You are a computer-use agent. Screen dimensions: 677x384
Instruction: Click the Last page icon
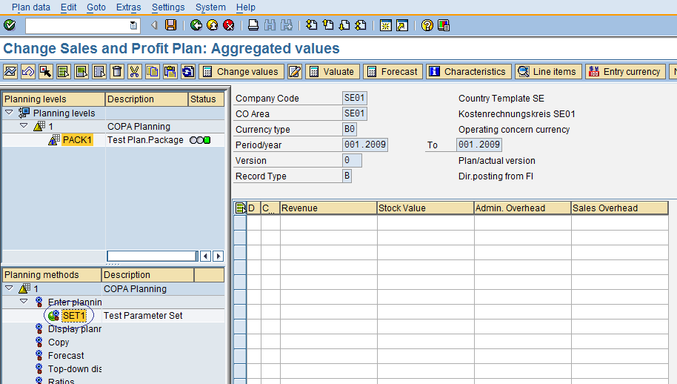point(361,25)
